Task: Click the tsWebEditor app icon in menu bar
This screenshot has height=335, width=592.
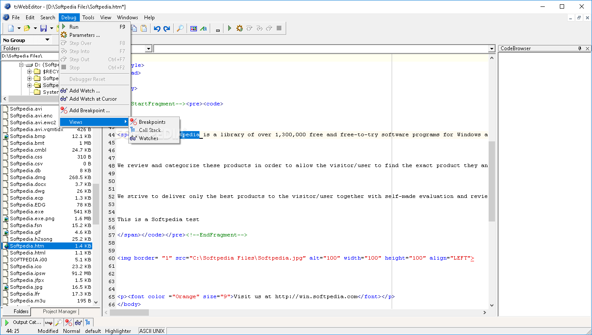Action: pyautogui.click(x=6, y=18)
